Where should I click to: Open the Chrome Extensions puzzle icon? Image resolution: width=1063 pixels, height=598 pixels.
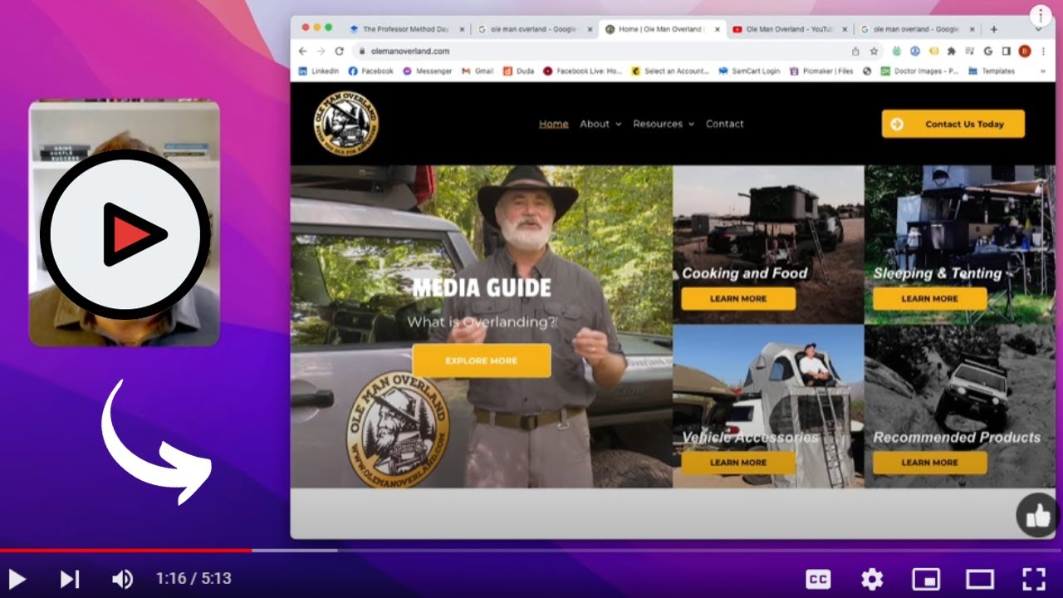click(952, 51)
